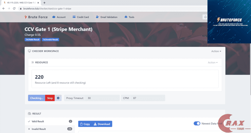This screenshot has width=251, height=133.
Task: Click the "Charge 0.5$" text
Action: (33, 35)
